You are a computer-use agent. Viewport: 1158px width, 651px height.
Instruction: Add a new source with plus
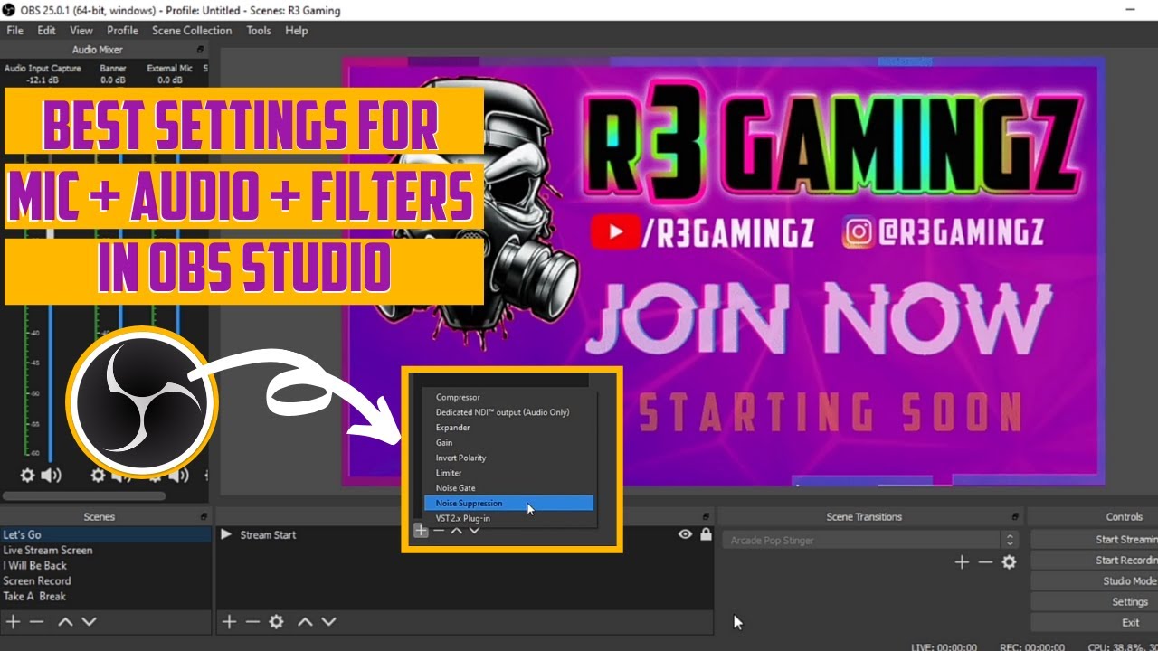(229, 621)
